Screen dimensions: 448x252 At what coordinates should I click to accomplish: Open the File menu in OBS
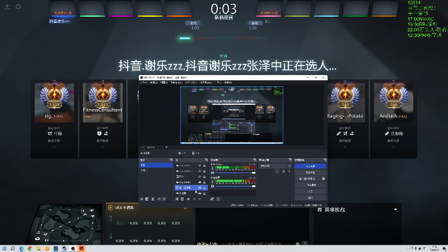(x=144, y=82)
